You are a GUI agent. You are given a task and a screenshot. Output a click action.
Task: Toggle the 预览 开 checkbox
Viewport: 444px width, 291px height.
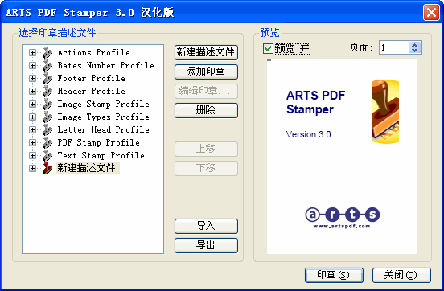pos(268,49)
